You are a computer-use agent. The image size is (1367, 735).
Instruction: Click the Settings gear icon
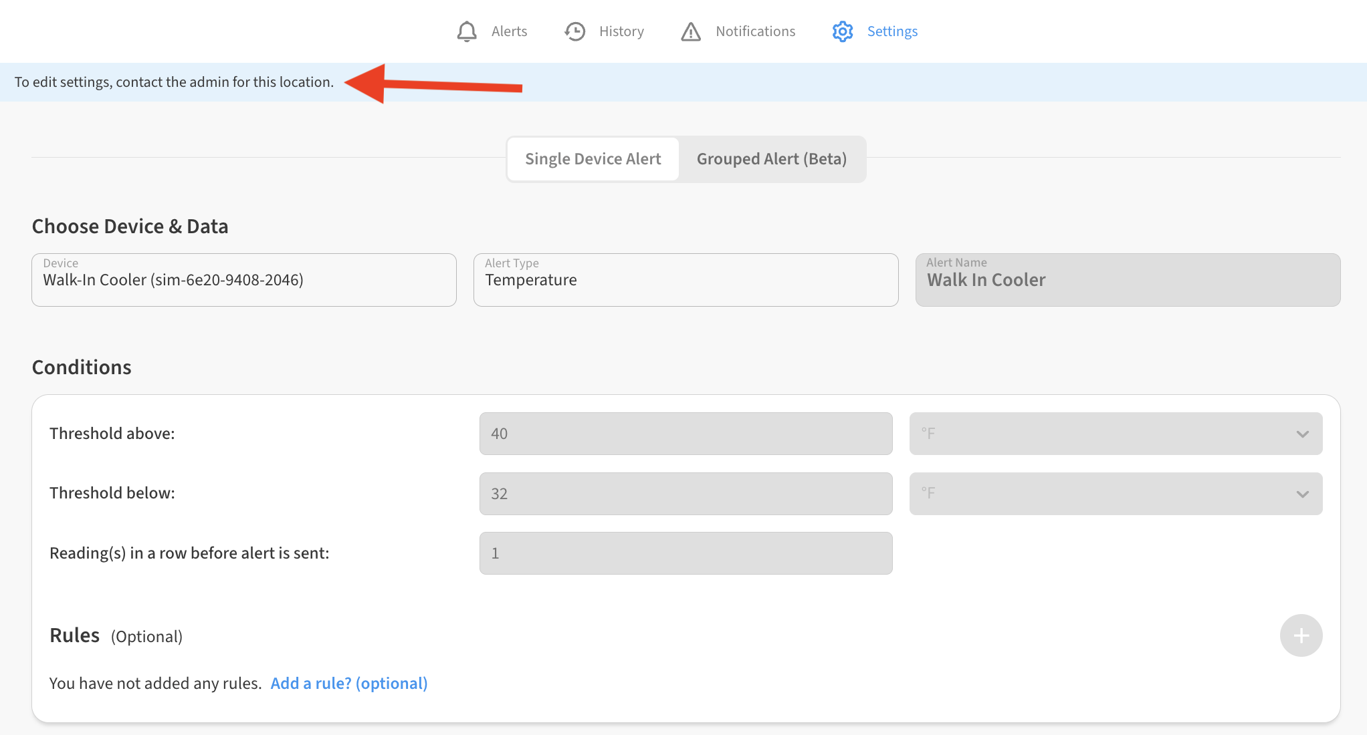843,31
